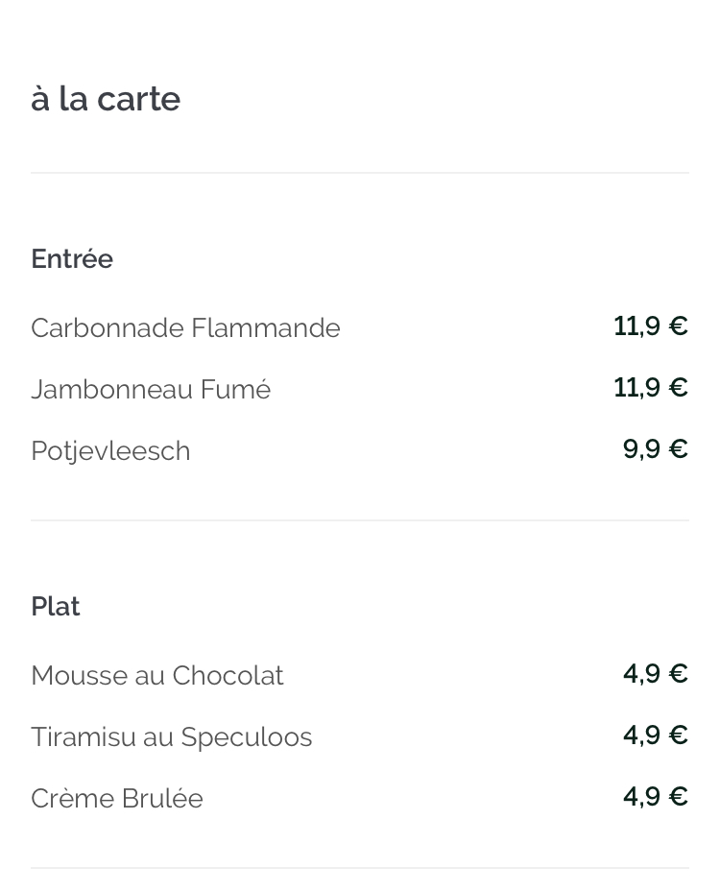Select the Entrée section title
This screenshot has width=720, height=892.
point(72,259)
